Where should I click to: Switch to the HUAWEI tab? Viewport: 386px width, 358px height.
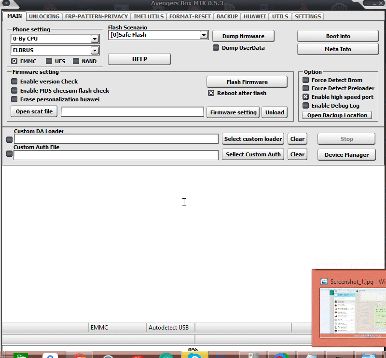(255, 16)
